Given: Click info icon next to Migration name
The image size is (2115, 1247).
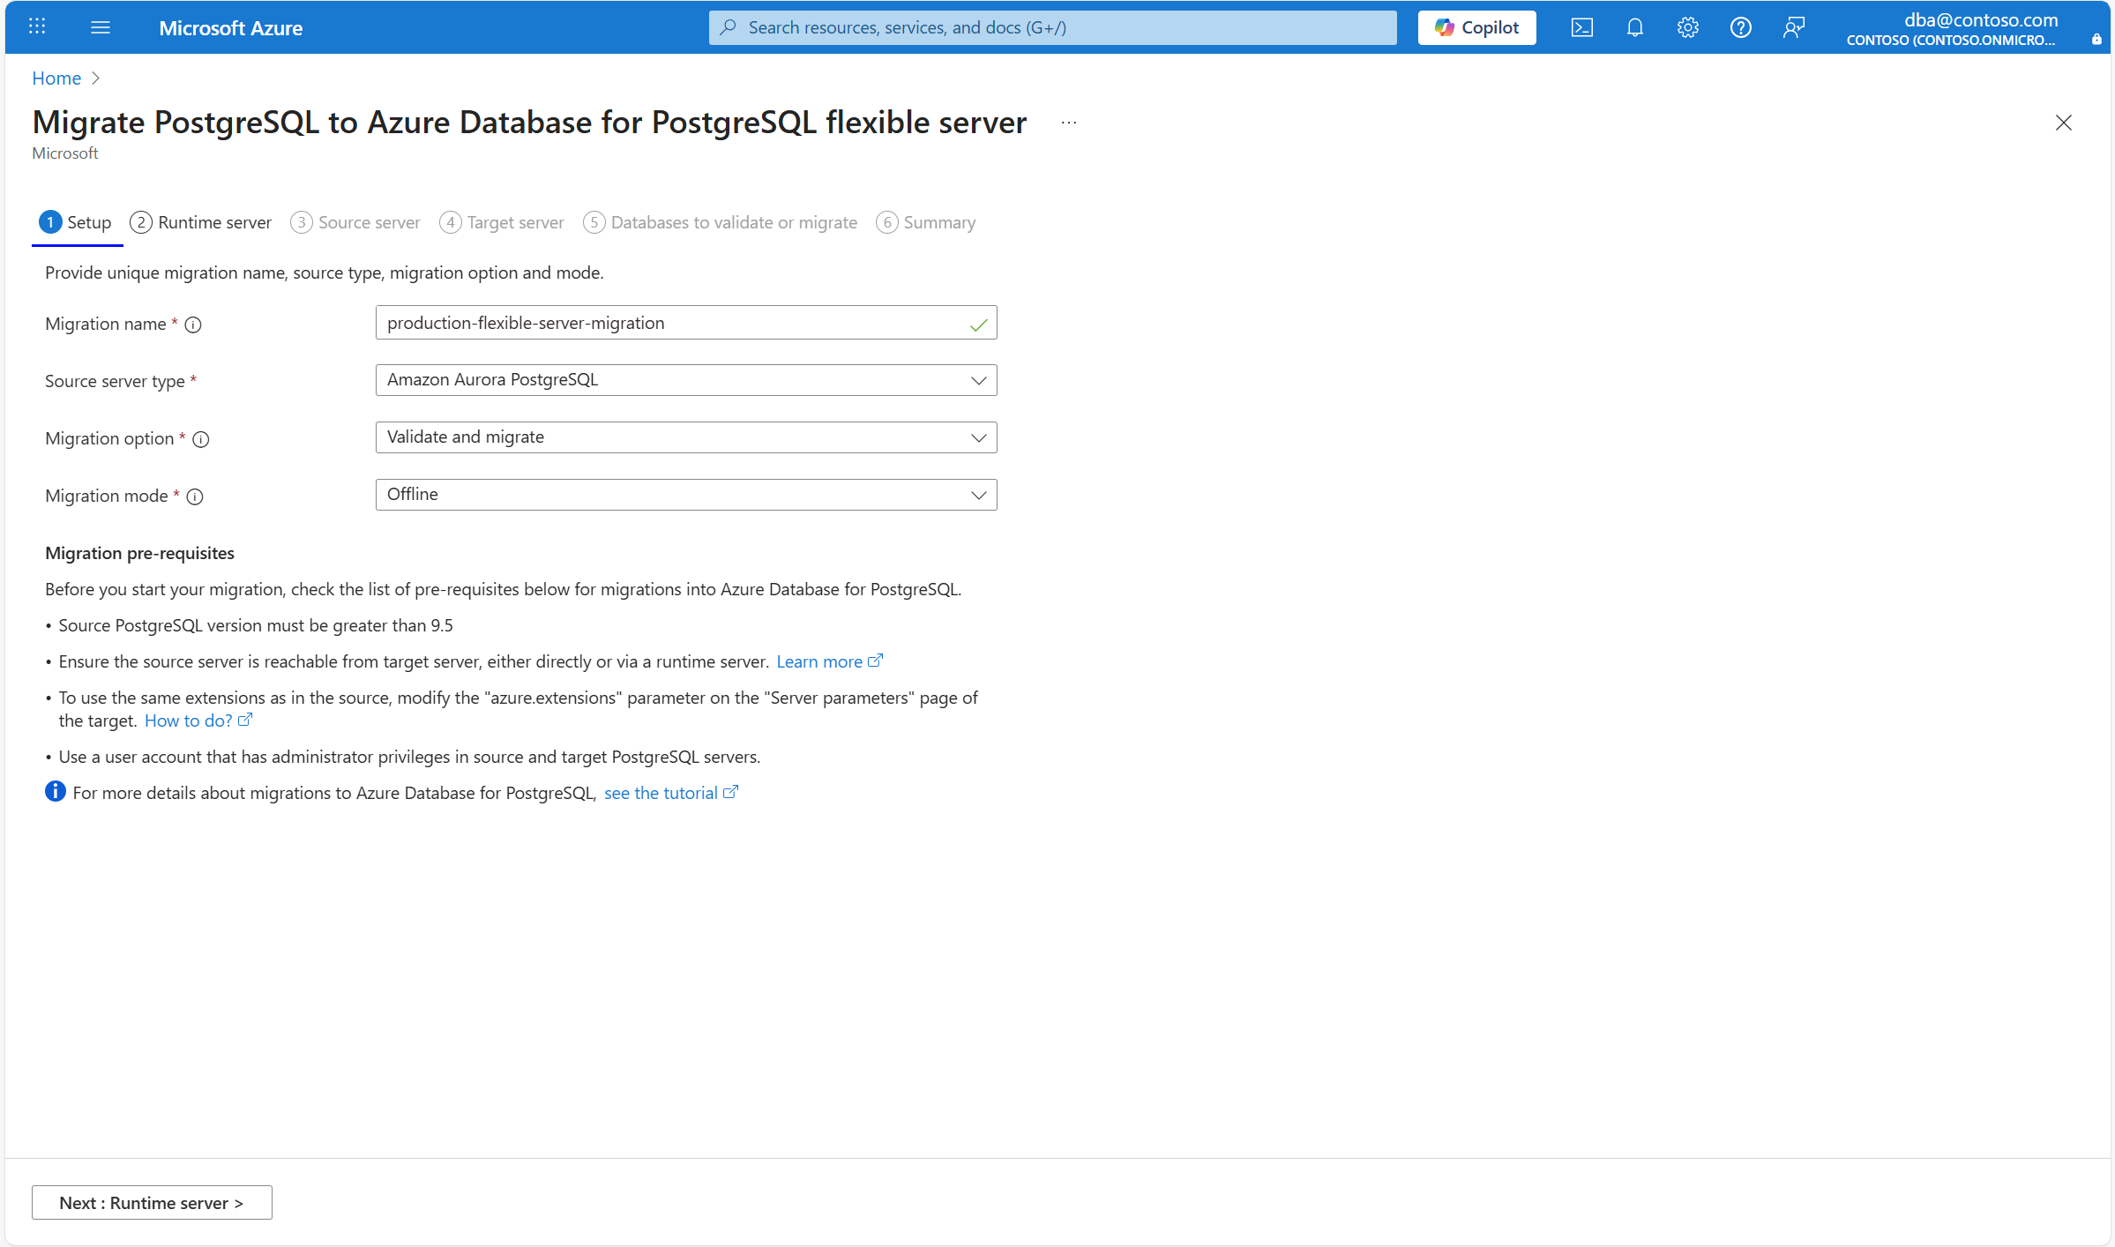Looking at the screenshot, I should tap(193, 325).
